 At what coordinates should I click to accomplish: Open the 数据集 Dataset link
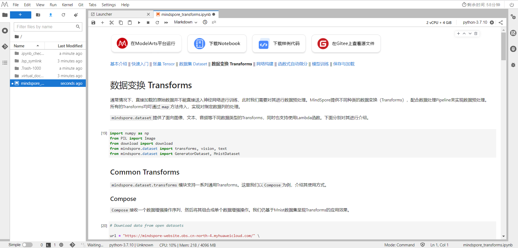[193, 64]
